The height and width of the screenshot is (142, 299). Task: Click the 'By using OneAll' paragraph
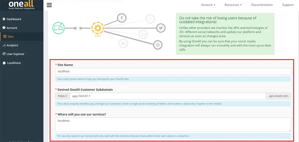coord(225,45)
